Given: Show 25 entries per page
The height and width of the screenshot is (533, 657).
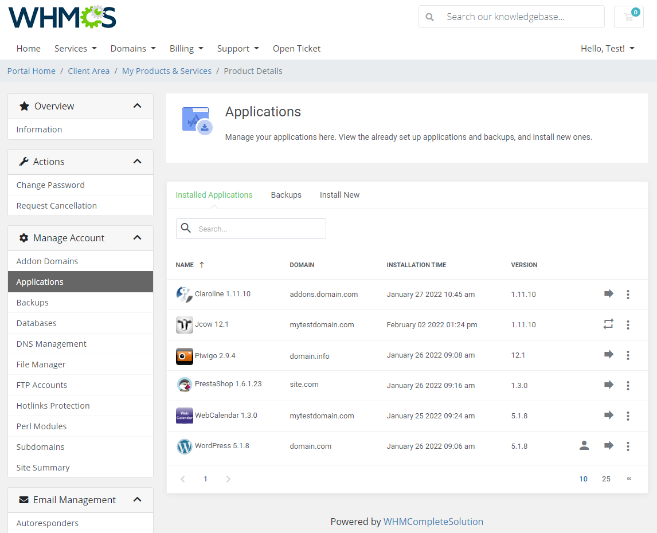Looking at the screenshot, I should point(606,479).
